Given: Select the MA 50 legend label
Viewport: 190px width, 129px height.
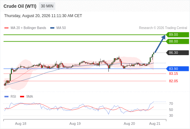Looking at the screenshot, I should tap(61, 28).
